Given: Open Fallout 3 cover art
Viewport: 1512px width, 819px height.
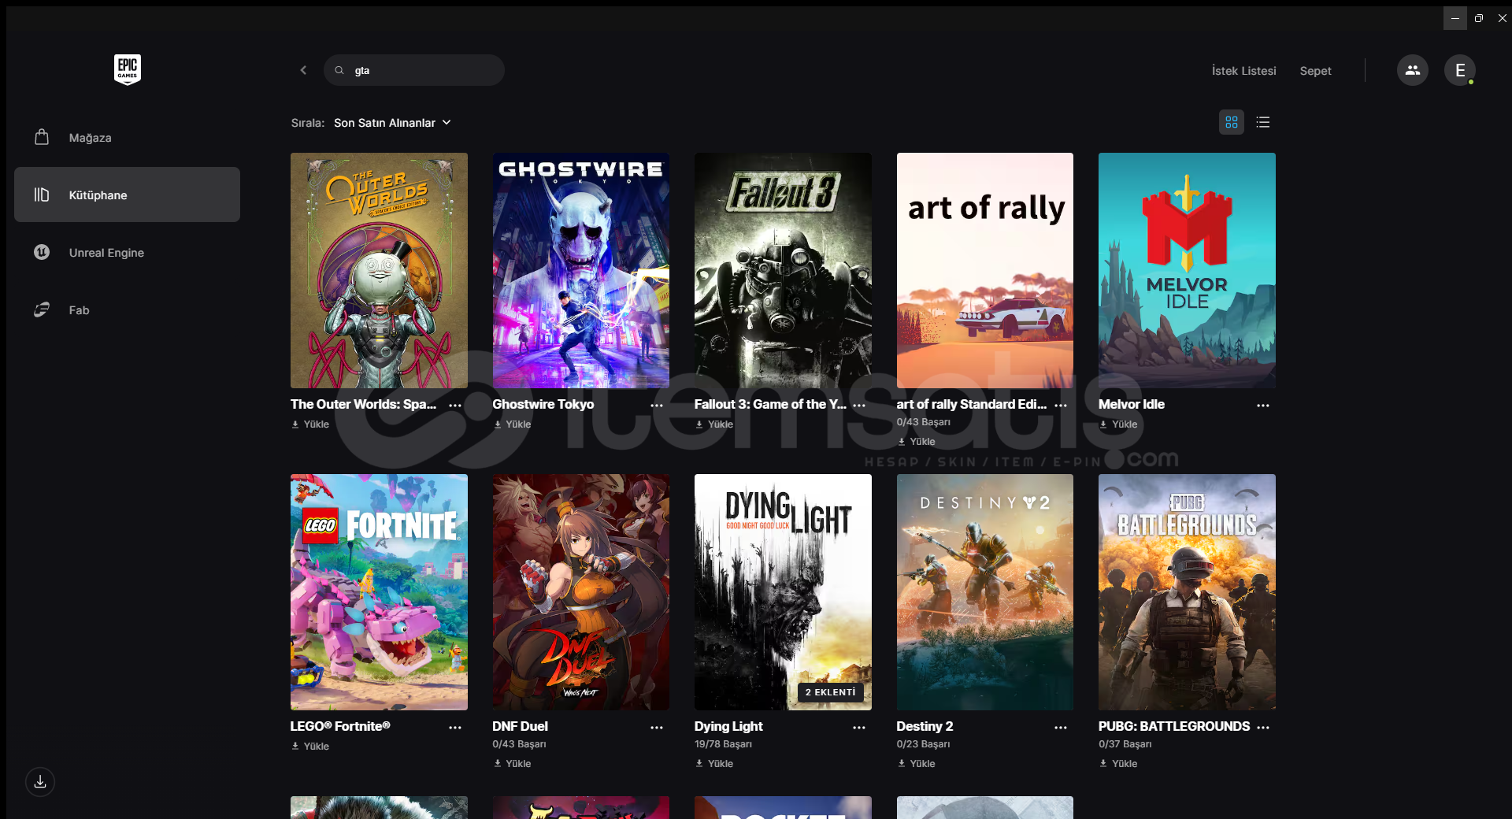Looking at the screenshot, I should 783,270.
